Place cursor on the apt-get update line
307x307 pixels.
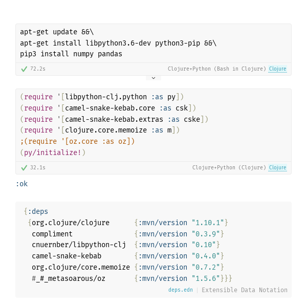(x=57, y=32)
